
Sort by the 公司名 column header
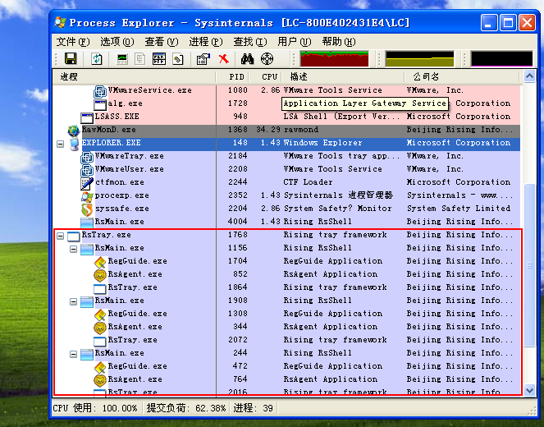pos(462,76)
